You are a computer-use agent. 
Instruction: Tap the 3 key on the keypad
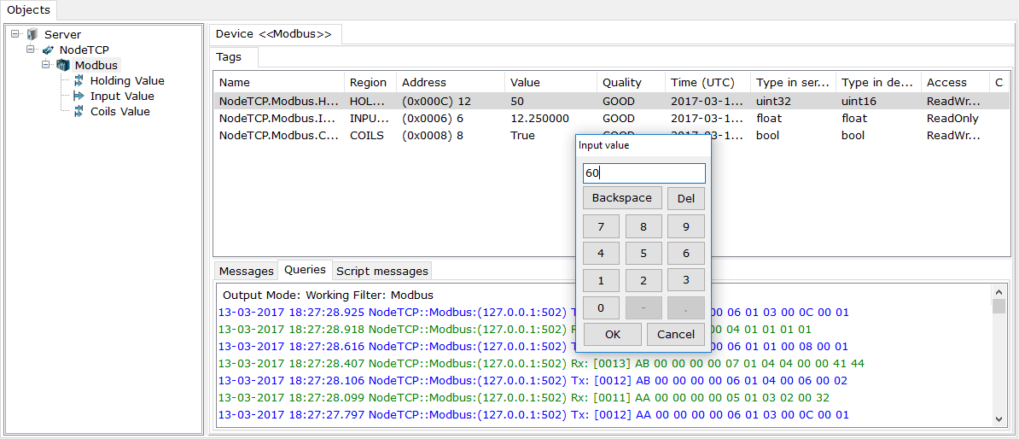click(x=685, y=280)
